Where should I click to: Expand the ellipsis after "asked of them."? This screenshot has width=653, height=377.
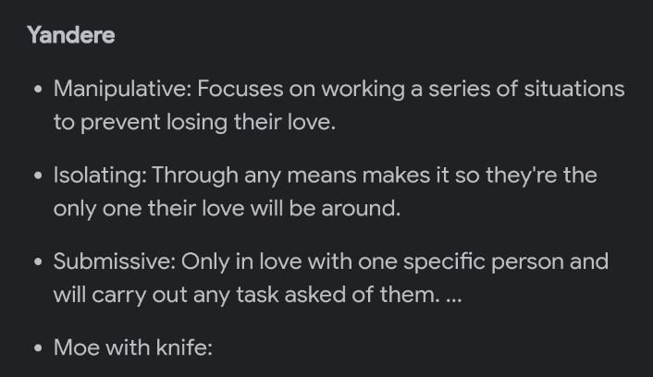point(452,296)
